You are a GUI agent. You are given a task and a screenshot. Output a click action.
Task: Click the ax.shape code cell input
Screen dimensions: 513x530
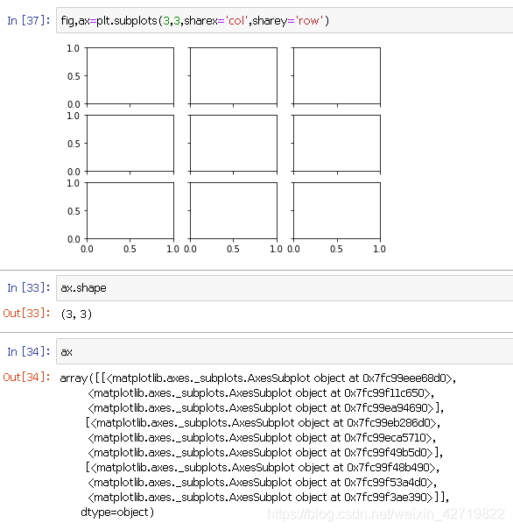285,288
